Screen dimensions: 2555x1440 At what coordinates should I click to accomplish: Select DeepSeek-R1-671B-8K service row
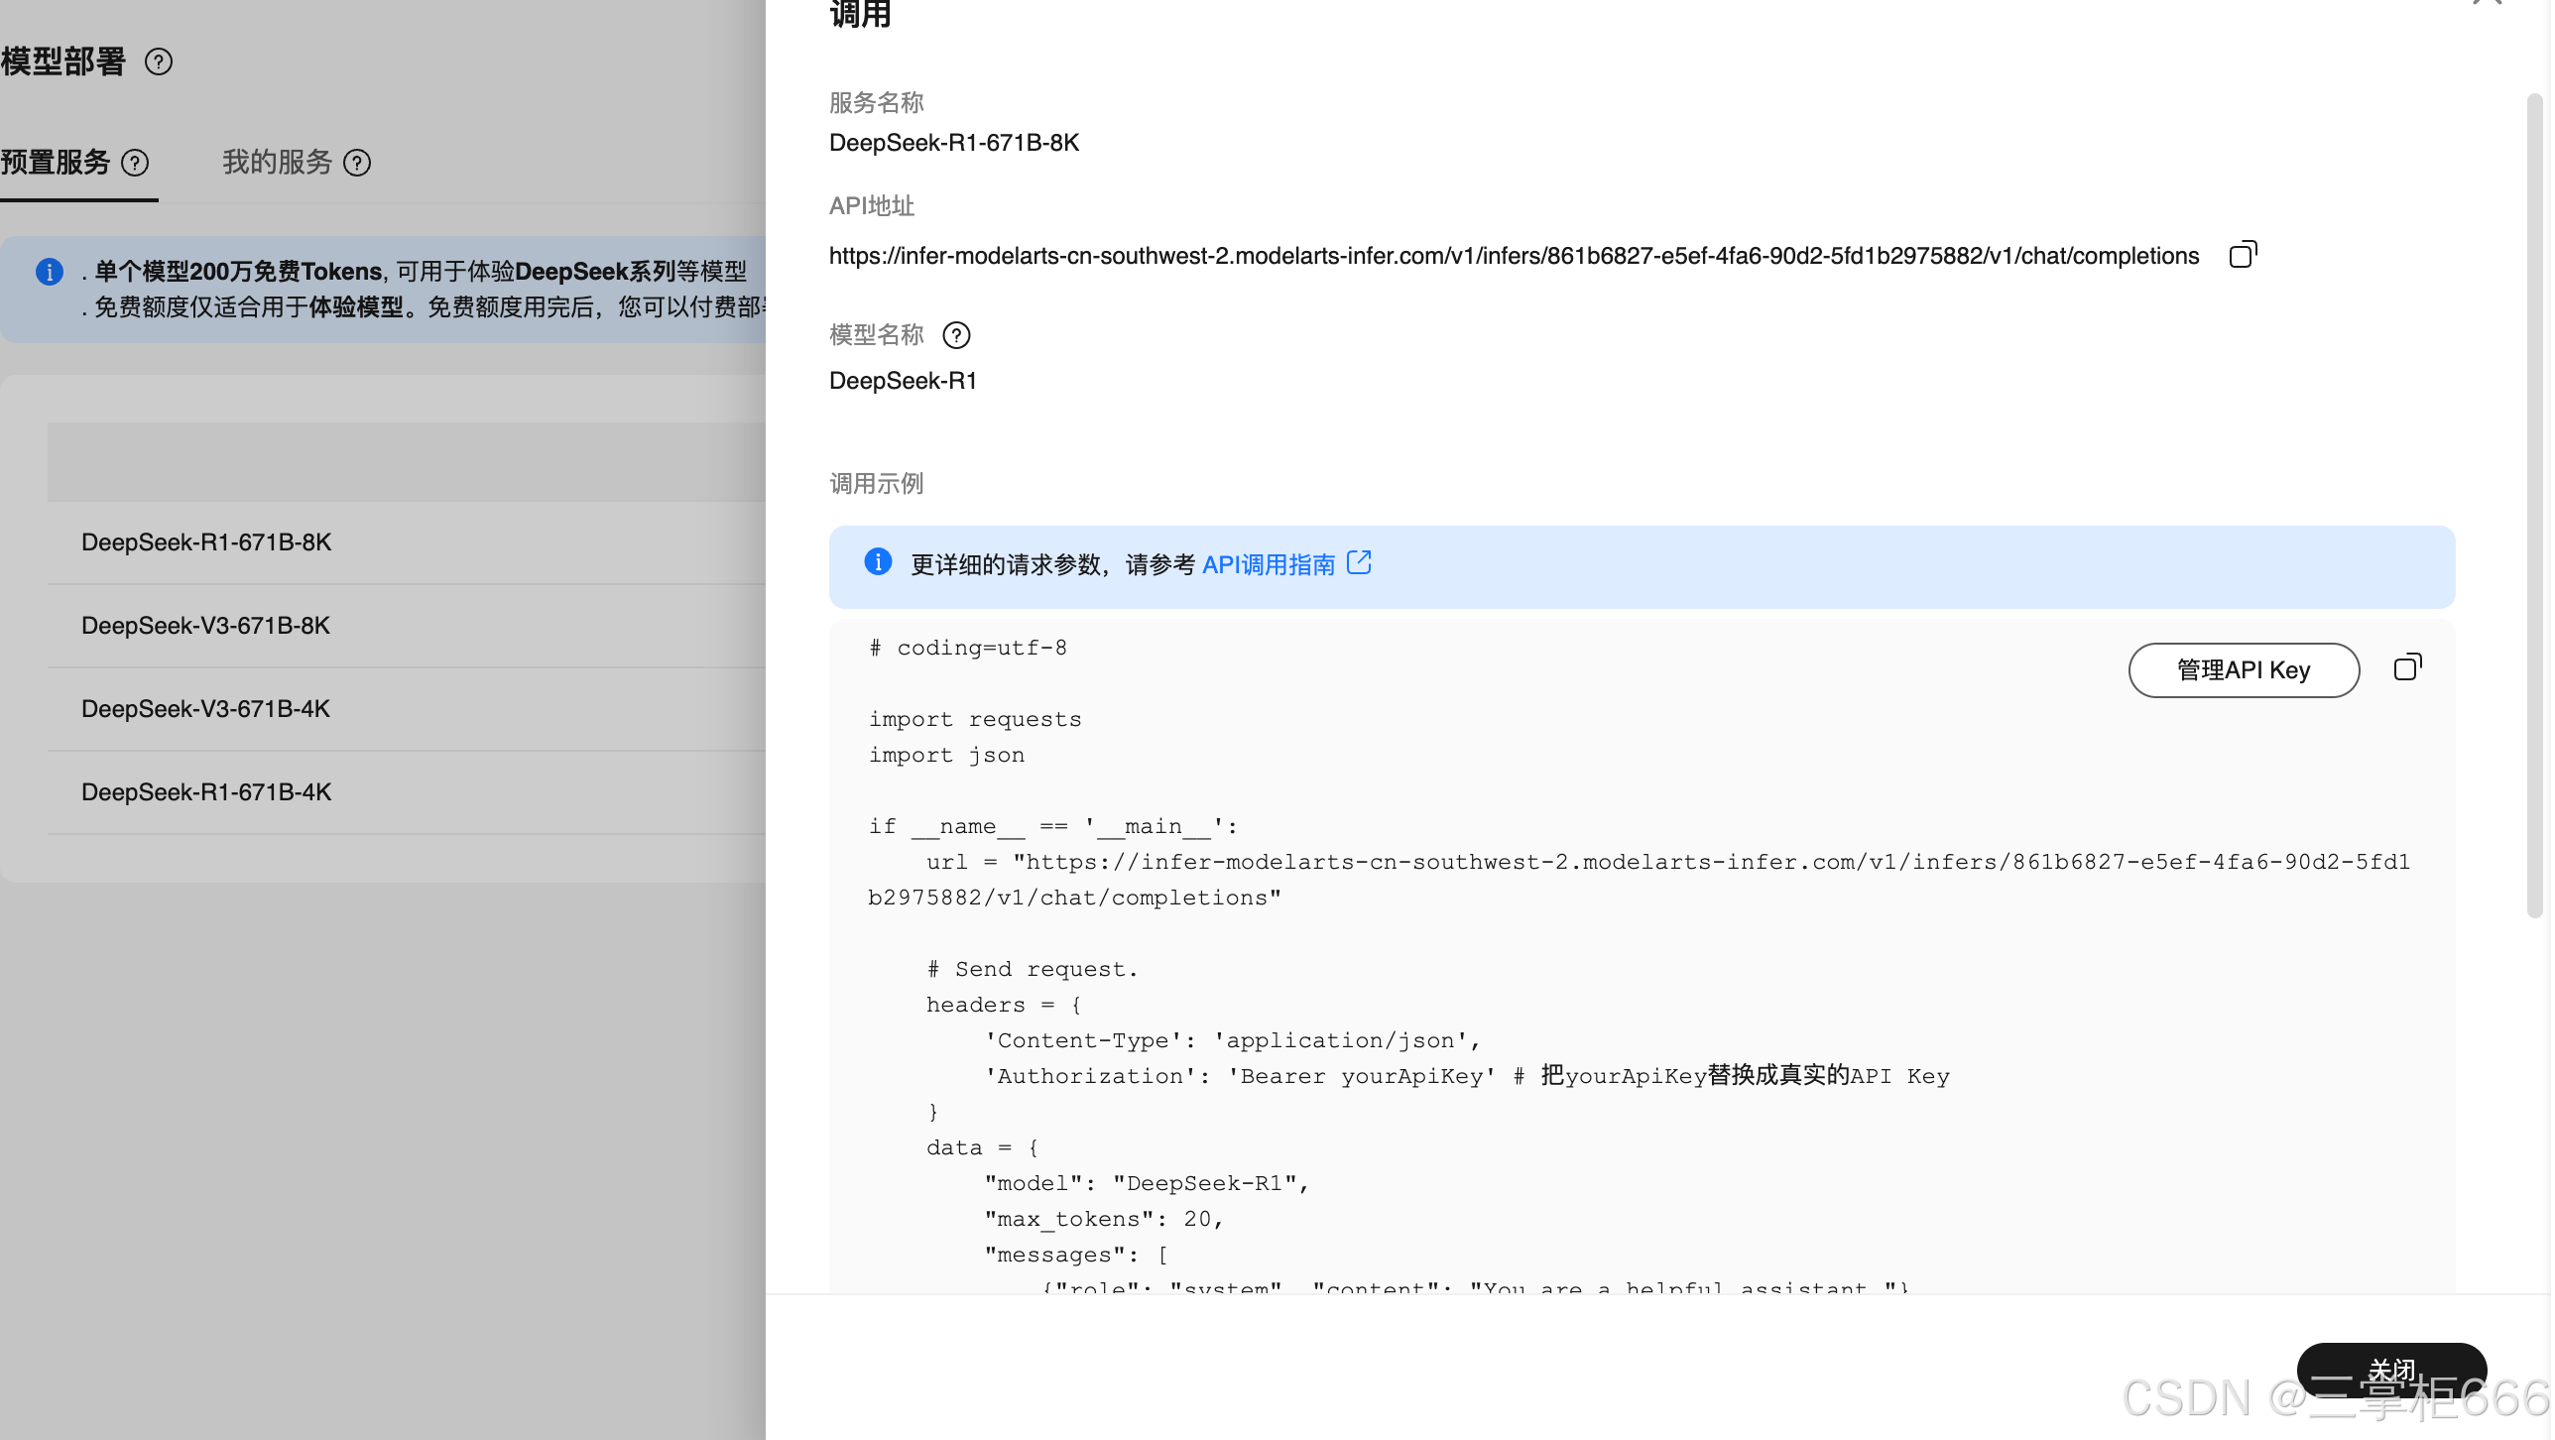206,542
